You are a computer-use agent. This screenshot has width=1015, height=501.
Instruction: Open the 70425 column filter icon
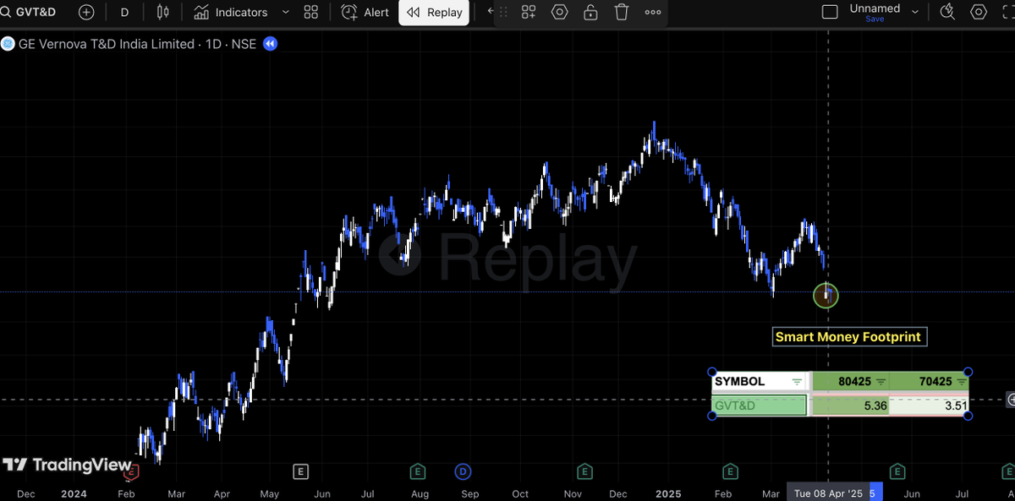tap(961, 382)
